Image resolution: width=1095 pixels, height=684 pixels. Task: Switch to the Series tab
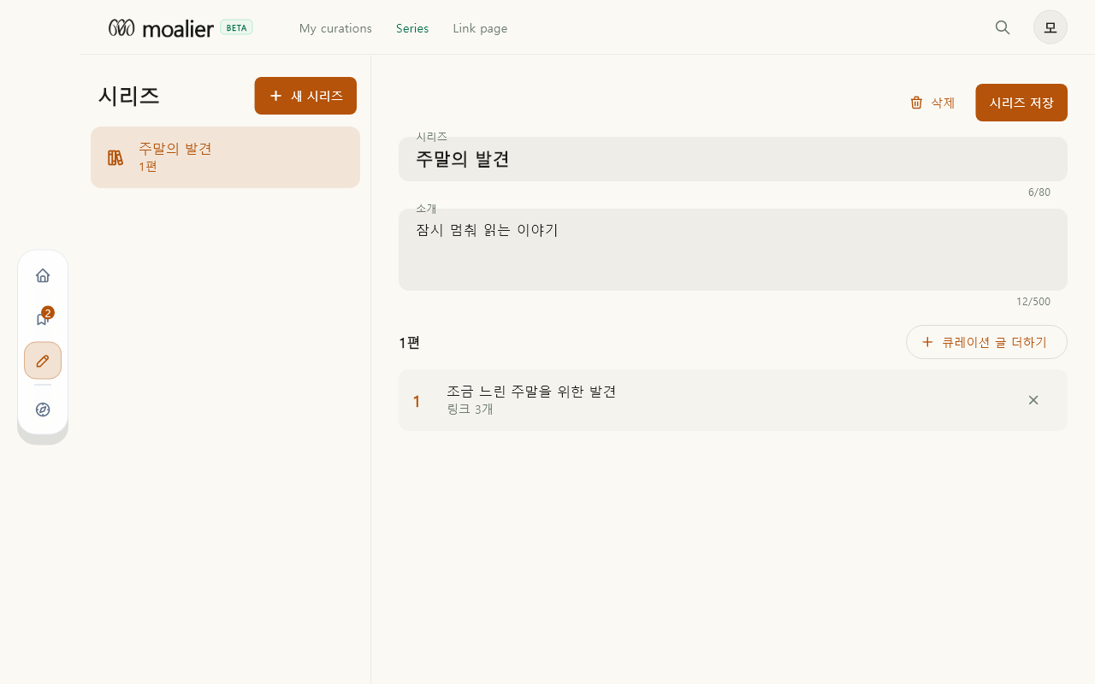(412, 28)
